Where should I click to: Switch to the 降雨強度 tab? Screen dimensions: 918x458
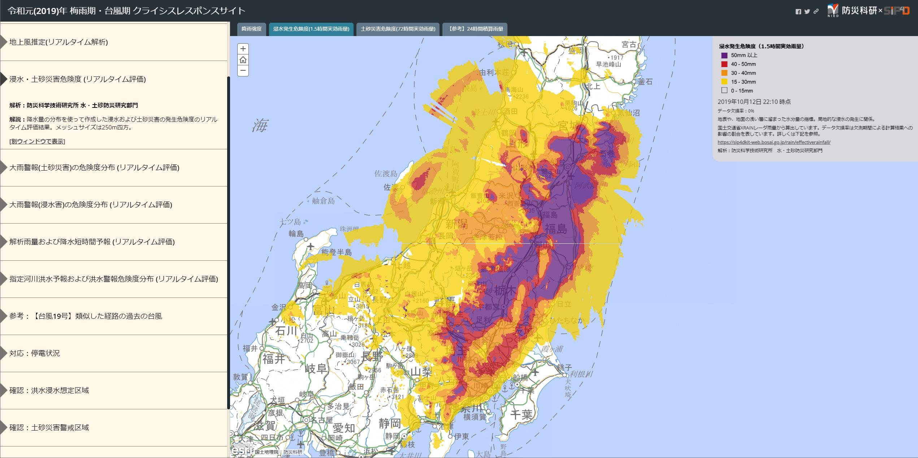tap(252, 30)
